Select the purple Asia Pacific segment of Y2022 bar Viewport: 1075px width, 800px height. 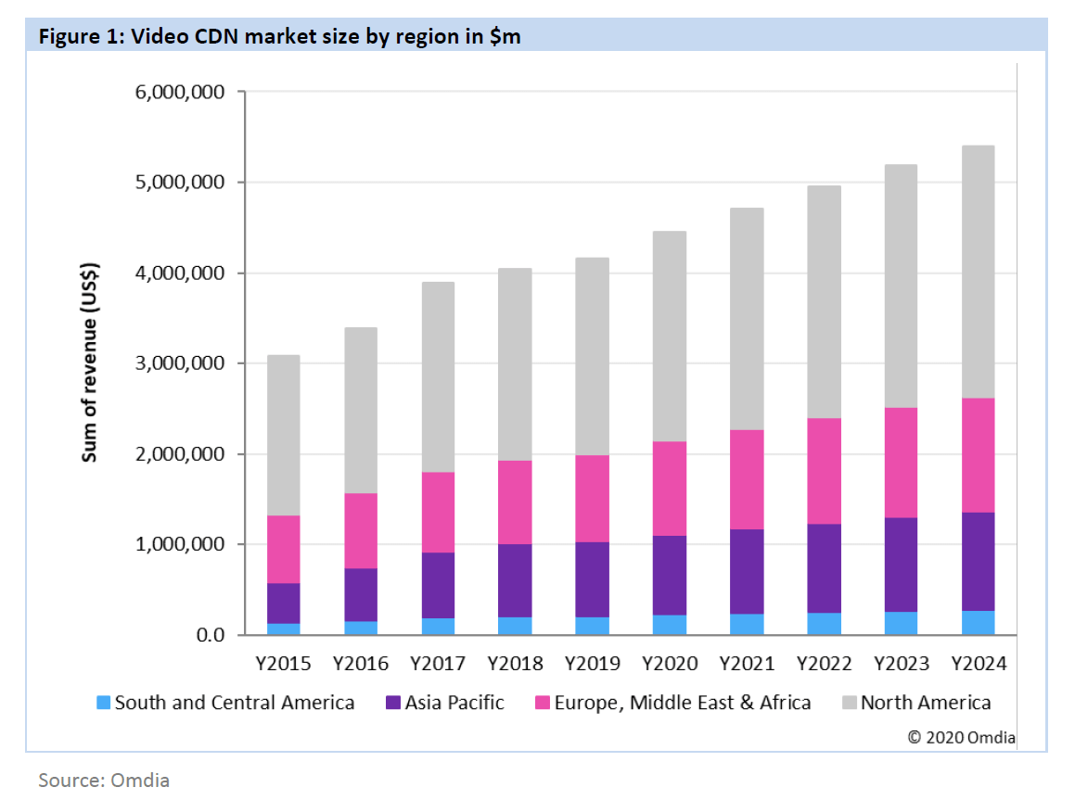point(824,569)
